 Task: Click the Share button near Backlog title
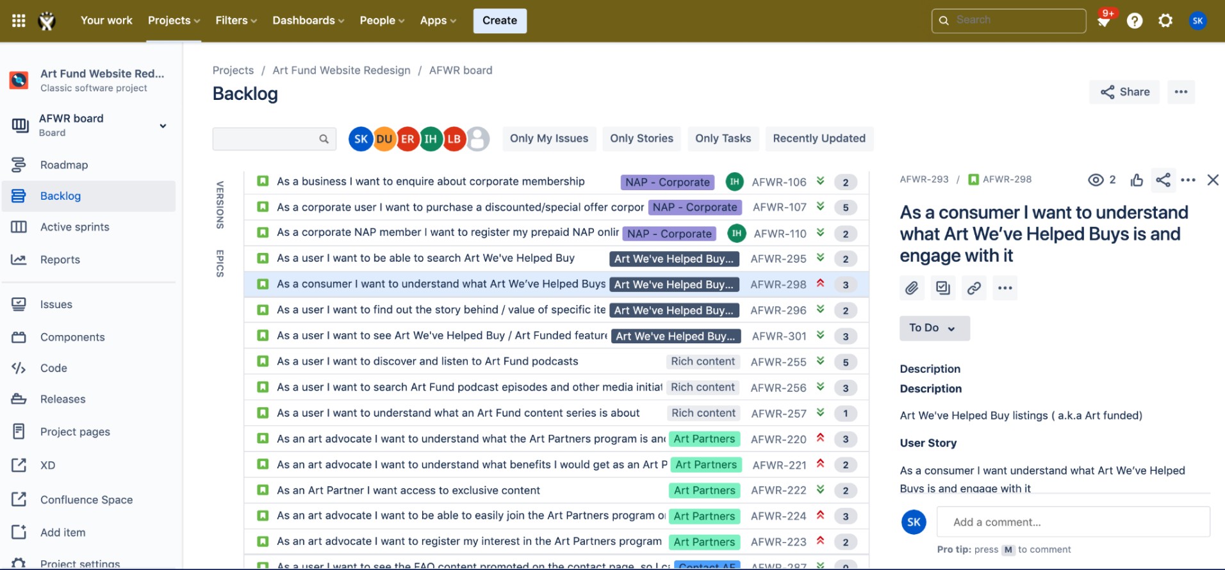click(x=1124, y=92)
